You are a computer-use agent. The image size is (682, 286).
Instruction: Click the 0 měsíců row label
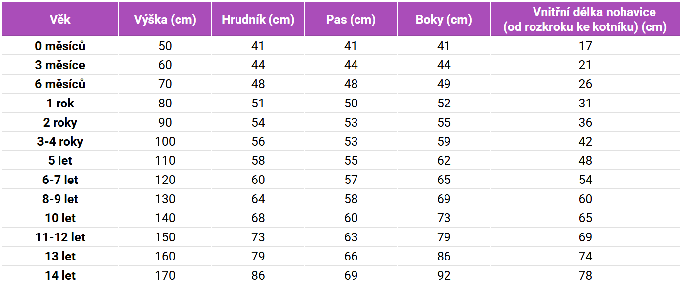tap(60, 46)
